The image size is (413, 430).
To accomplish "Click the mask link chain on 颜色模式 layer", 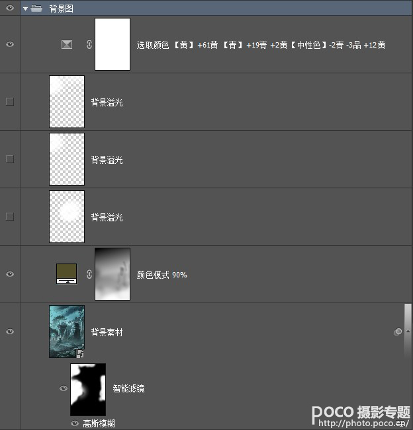I will (x=89, y=274).
